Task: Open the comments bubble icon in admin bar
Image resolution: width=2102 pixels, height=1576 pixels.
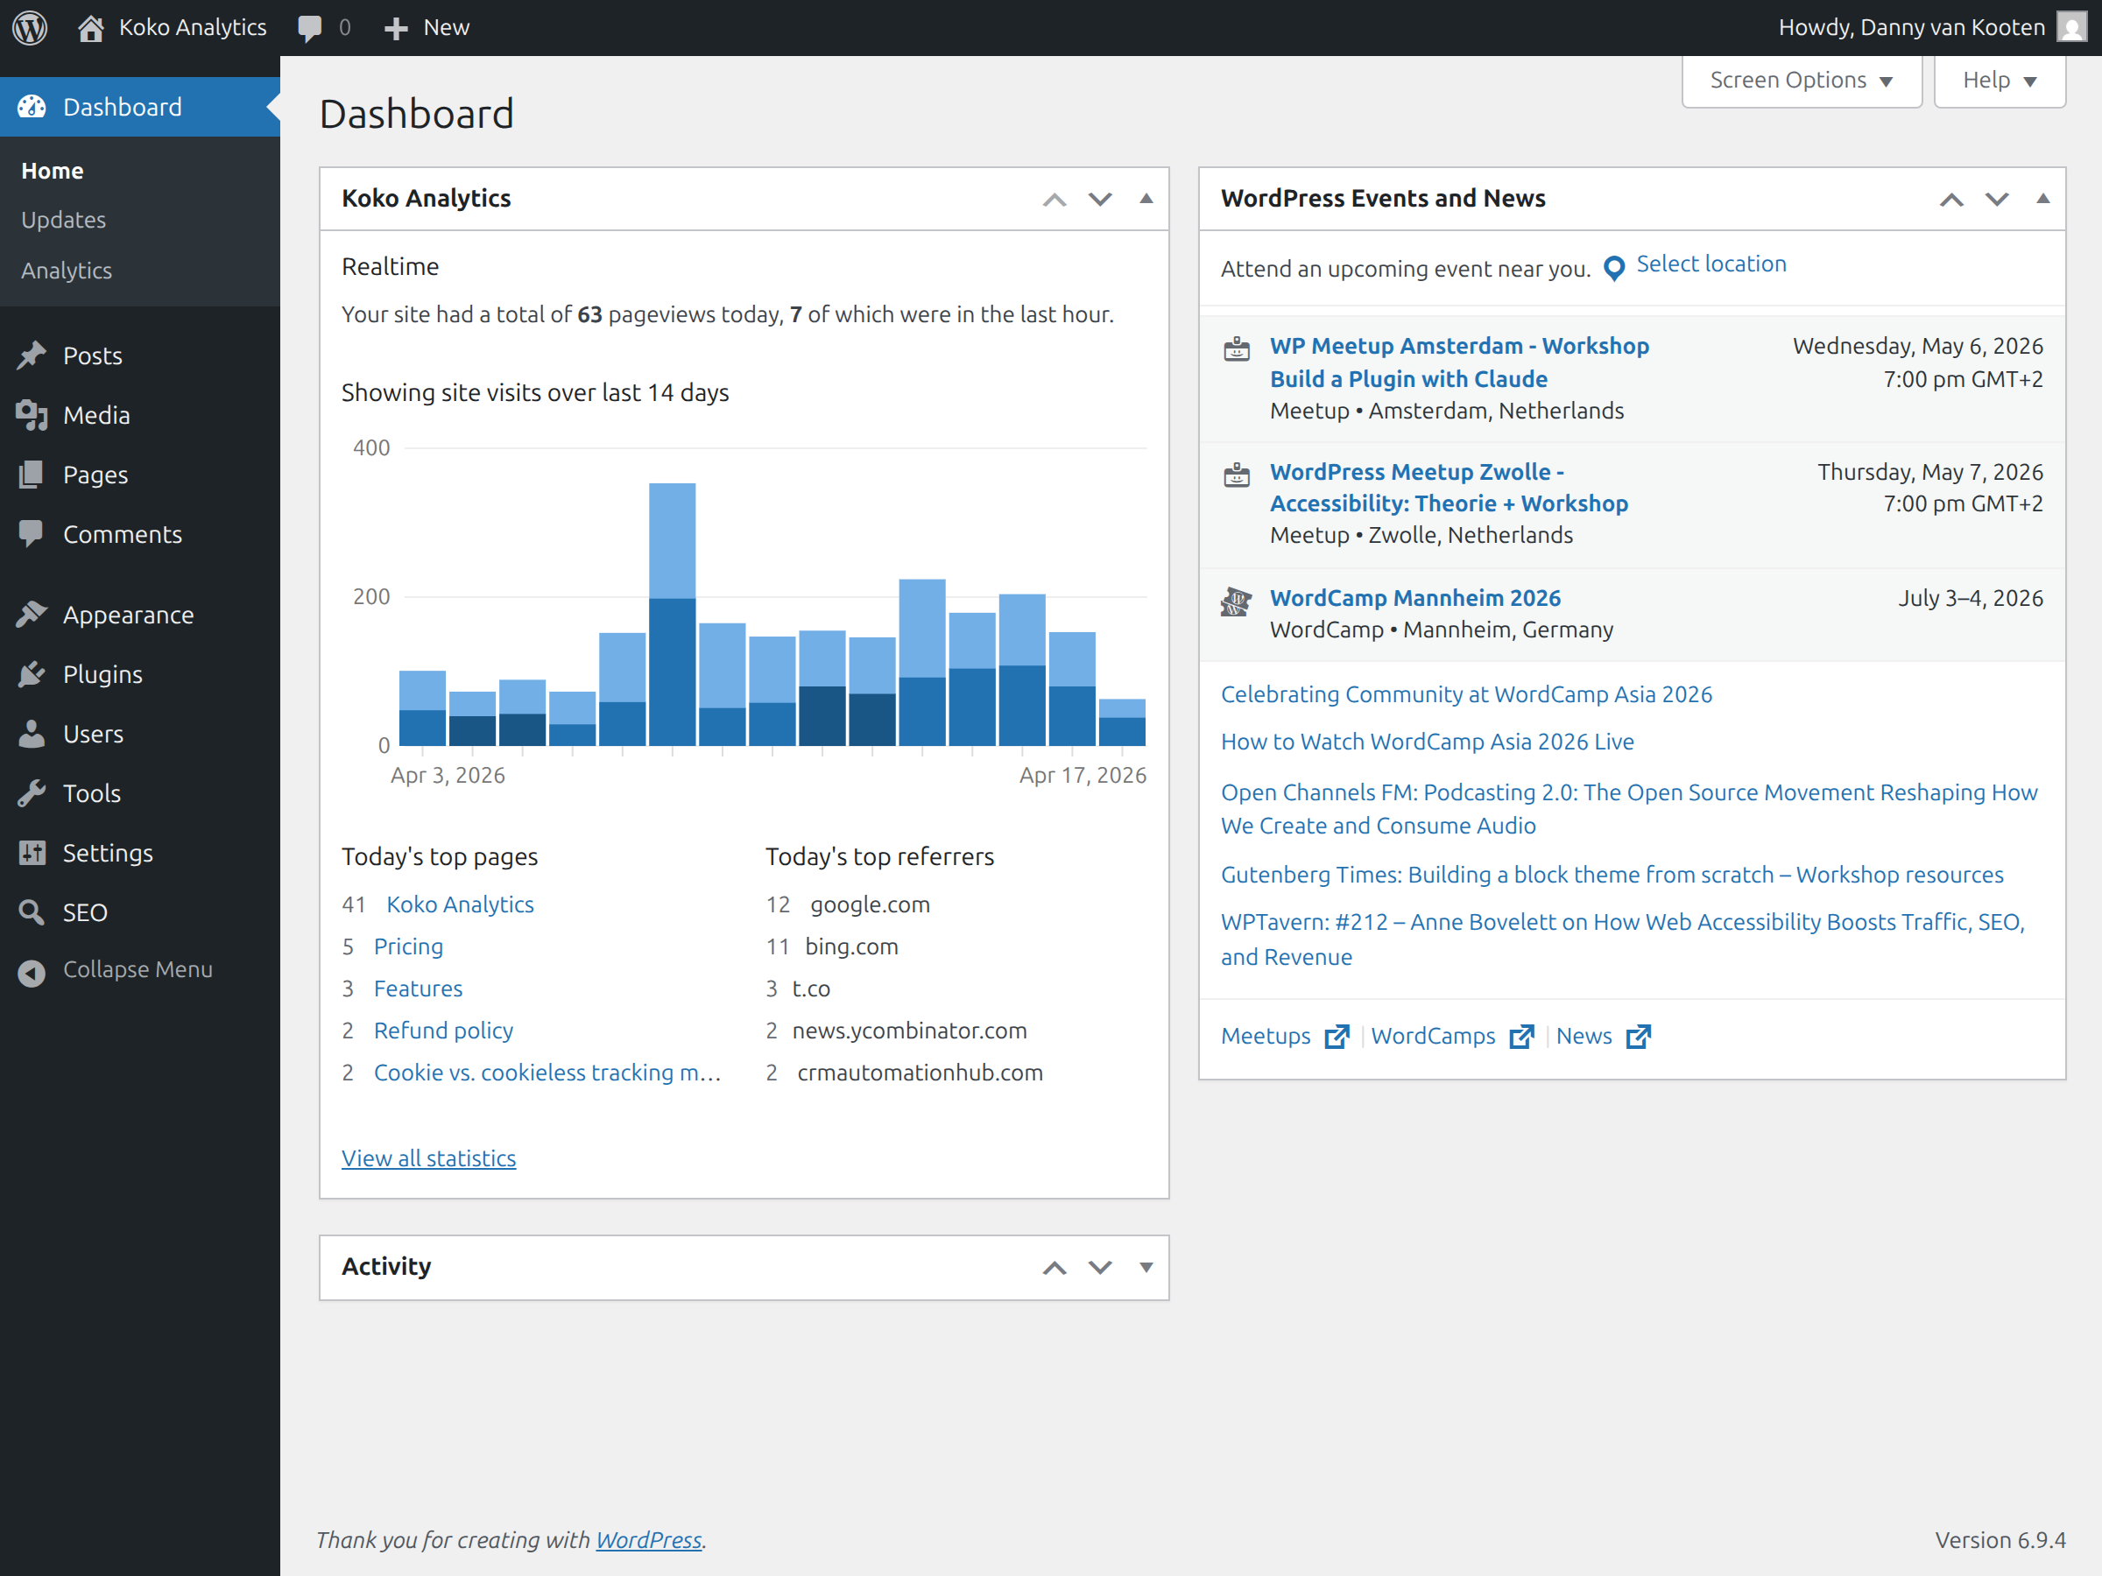Action: [x=310, y=27]
